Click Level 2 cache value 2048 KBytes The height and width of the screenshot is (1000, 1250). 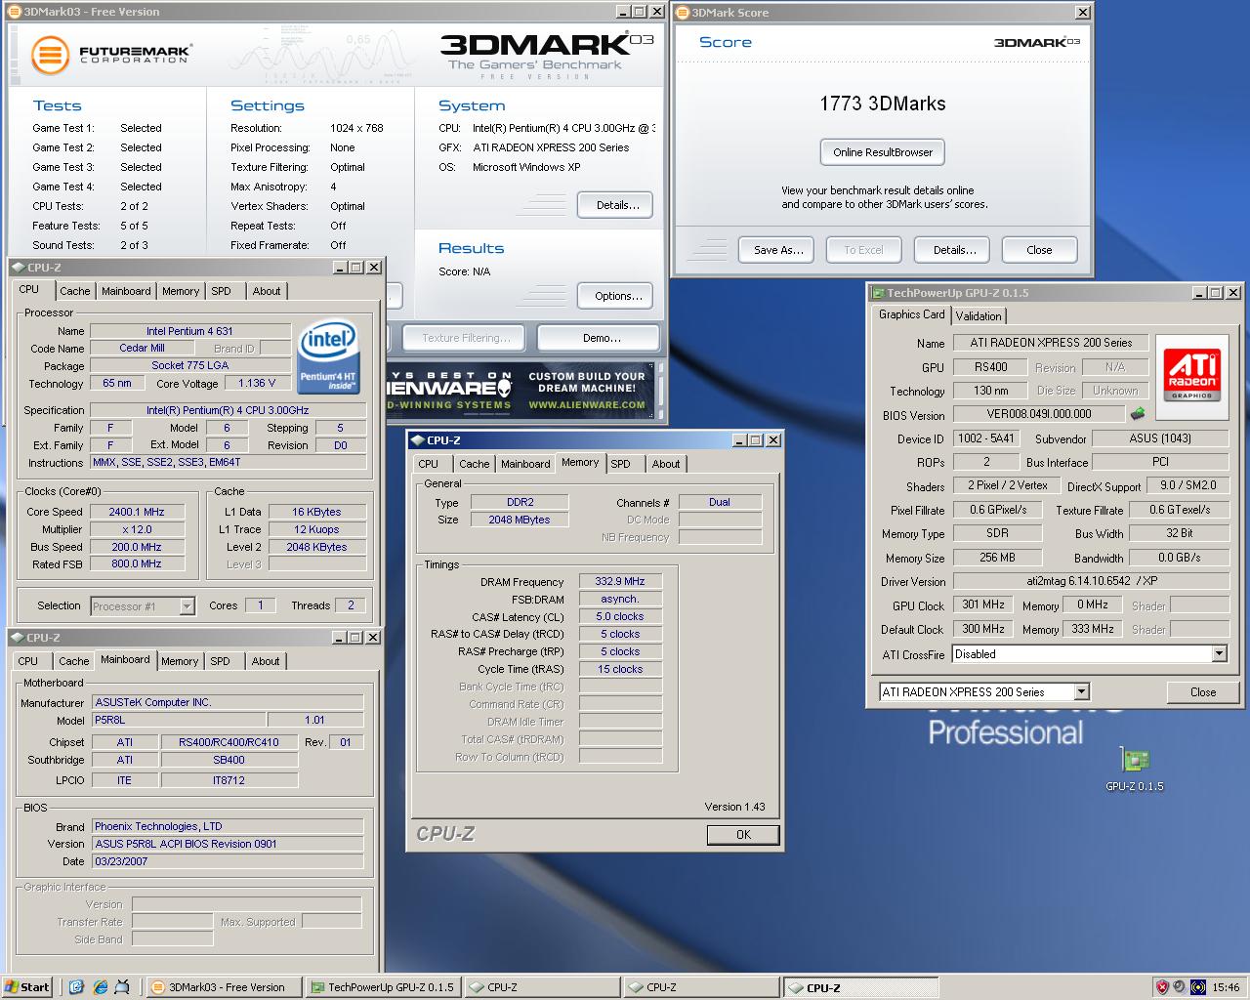click(x=316, y=547)
